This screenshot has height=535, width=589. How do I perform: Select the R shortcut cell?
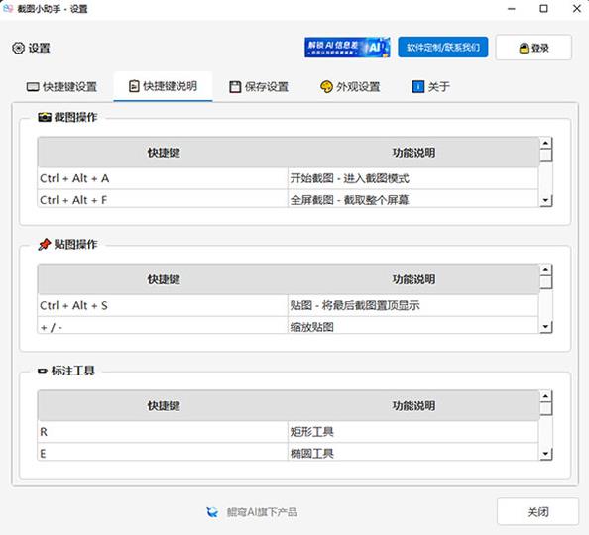tap(163, 432)
